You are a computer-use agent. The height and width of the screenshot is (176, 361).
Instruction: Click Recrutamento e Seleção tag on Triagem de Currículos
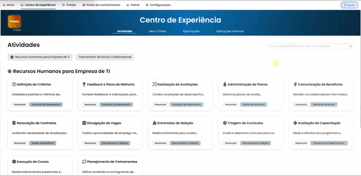[255, 143]
